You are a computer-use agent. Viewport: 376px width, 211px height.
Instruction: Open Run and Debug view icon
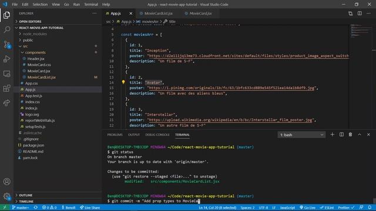click(x=6, y=59)
